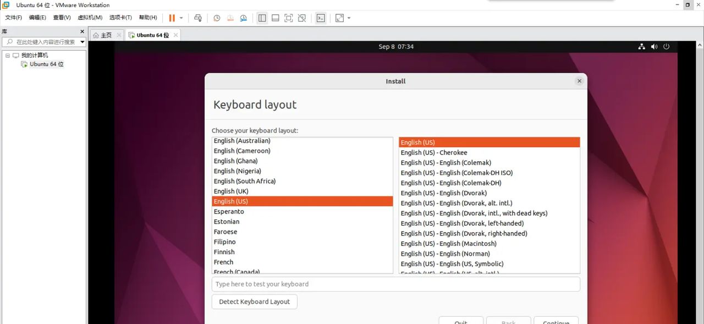Open the Ubuntu network status icon
This screenshot has width=704, height=324.
coord(641,47)
